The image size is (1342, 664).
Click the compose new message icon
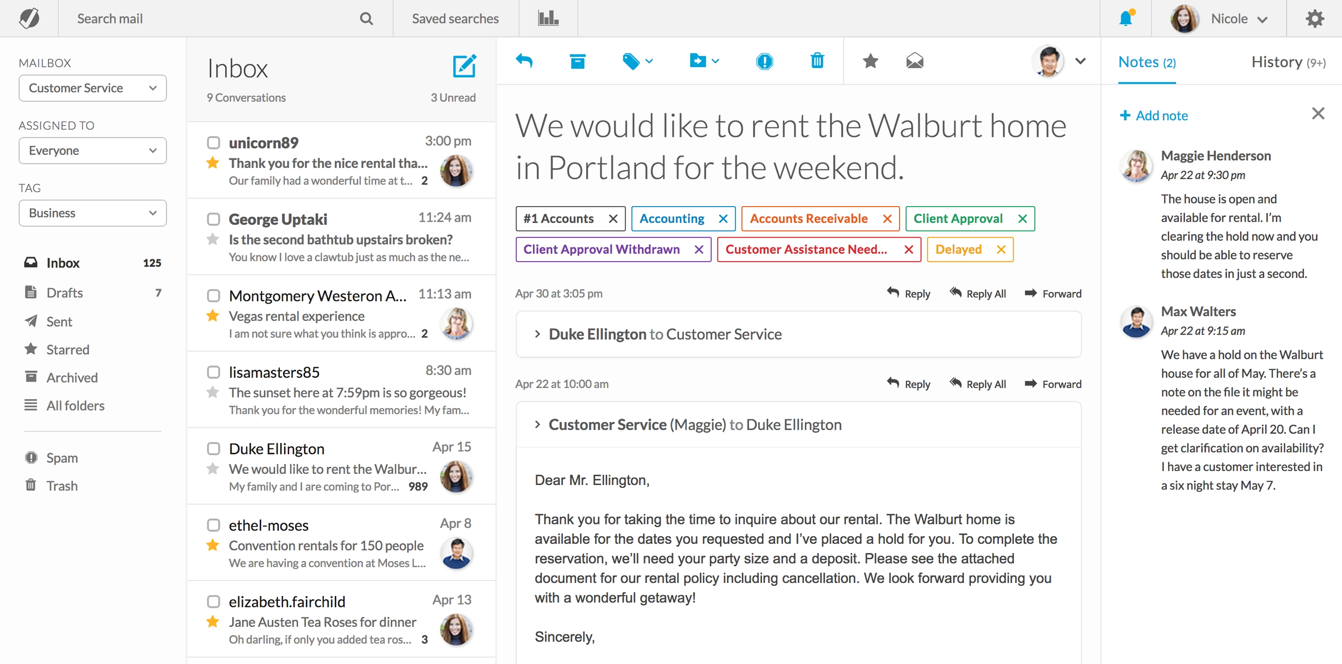[464, 66]
